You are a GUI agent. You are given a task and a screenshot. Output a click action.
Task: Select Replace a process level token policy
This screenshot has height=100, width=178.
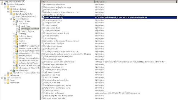click(55, 98)
